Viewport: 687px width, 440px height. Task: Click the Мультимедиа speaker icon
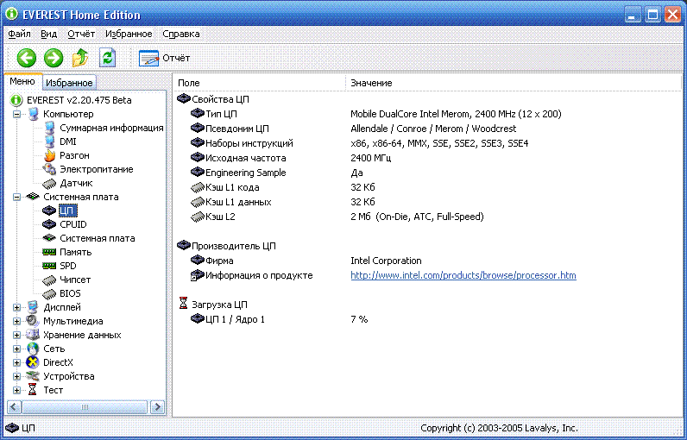click(33, 321)
